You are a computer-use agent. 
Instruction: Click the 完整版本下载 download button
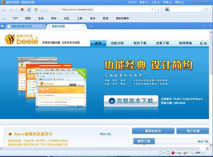(x=131, y=101)
